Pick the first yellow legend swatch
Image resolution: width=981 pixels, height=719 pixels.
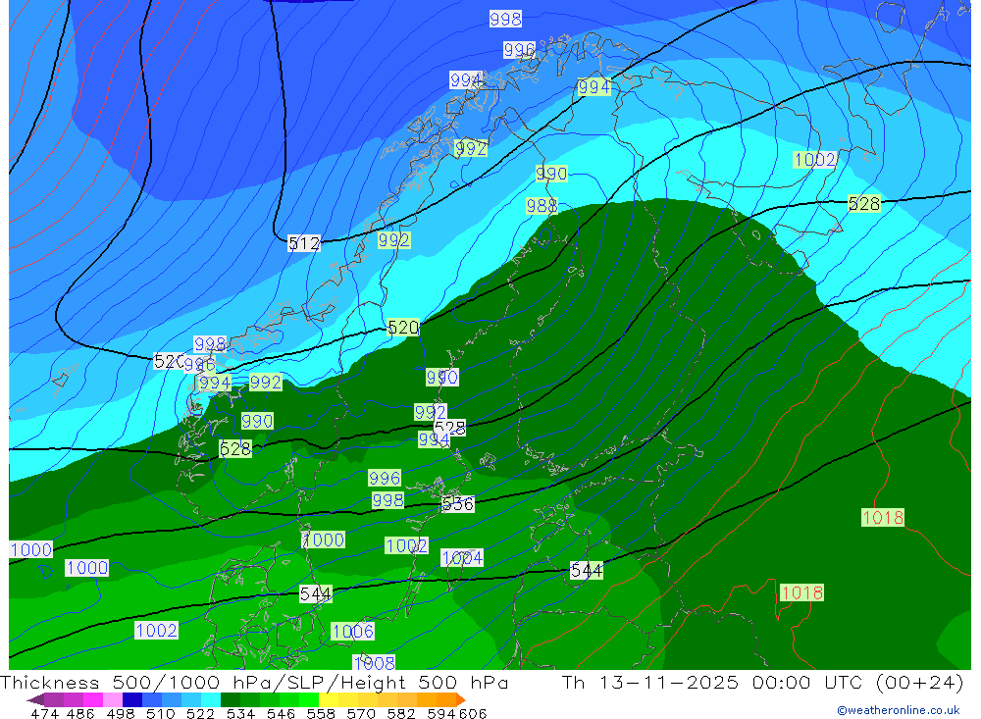click(329, 699)
